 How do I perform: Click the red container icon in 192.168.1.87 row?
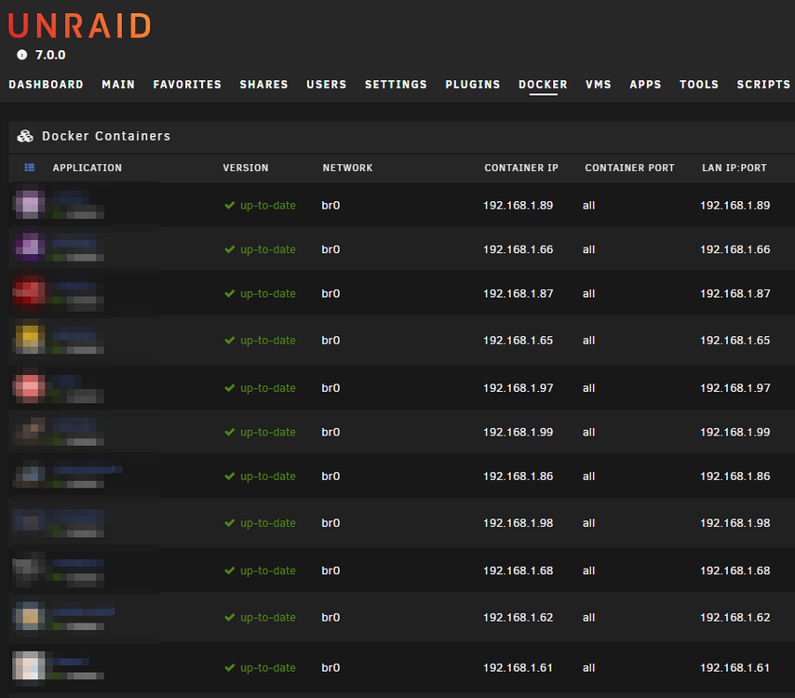click(x=30, y=292)
